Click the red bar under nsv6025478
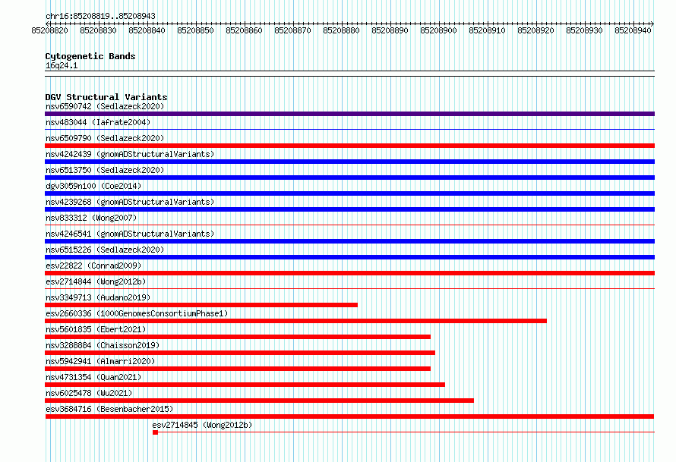Image resolution: width=676 pixels, height=462 pixels. [x=260, y=401]
